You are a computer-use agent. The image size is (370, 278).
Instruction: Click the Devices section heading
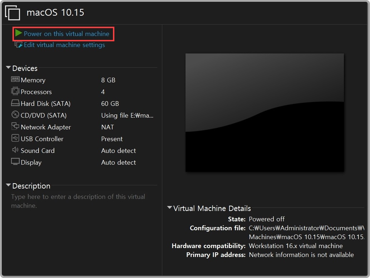coord(25,68)
